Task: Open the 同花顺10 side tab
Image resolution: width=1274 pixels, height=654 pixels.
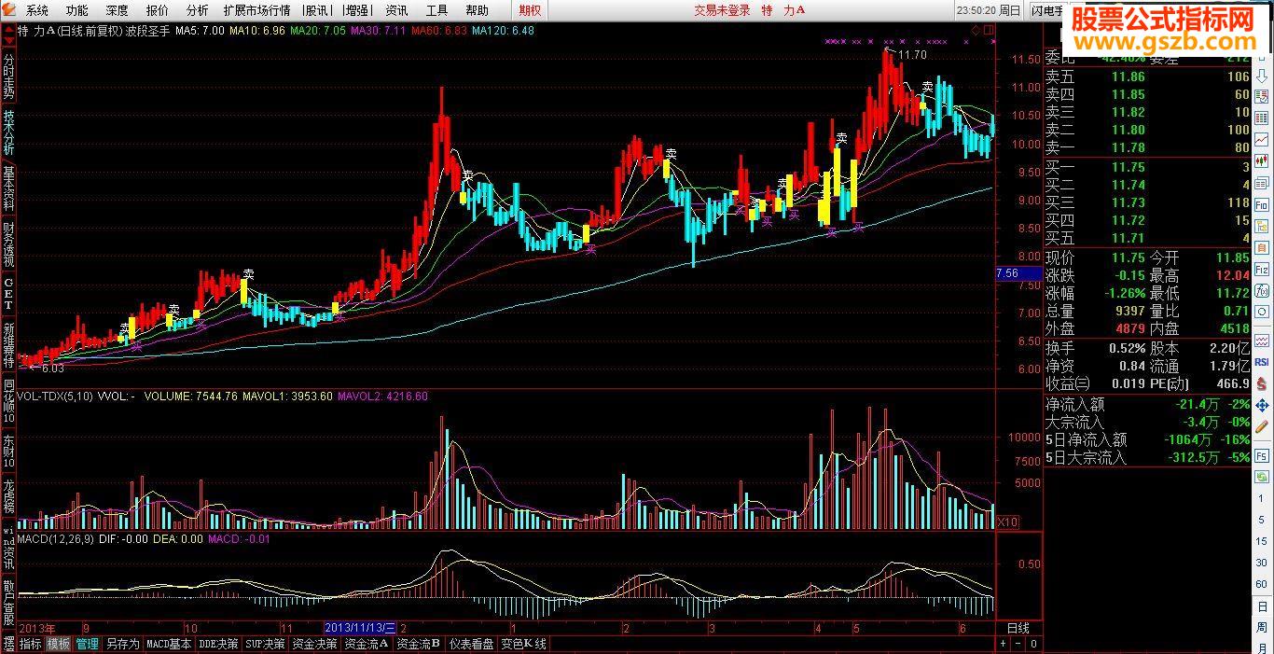Action: (x=8, y=400)
